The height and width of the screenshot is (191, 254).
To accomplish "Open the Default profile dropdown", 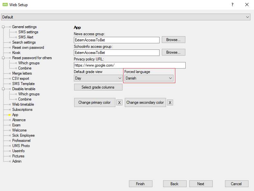I will (126, 17).
